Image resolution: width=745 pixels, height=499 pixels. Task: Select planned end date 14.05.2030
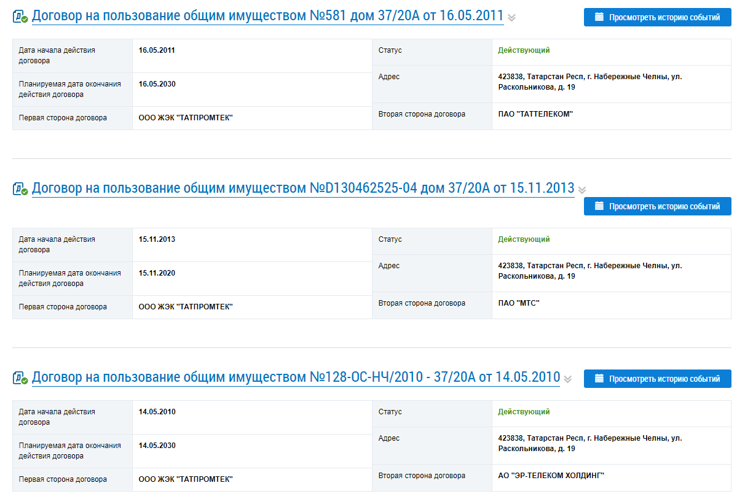[x=157, y=446]
